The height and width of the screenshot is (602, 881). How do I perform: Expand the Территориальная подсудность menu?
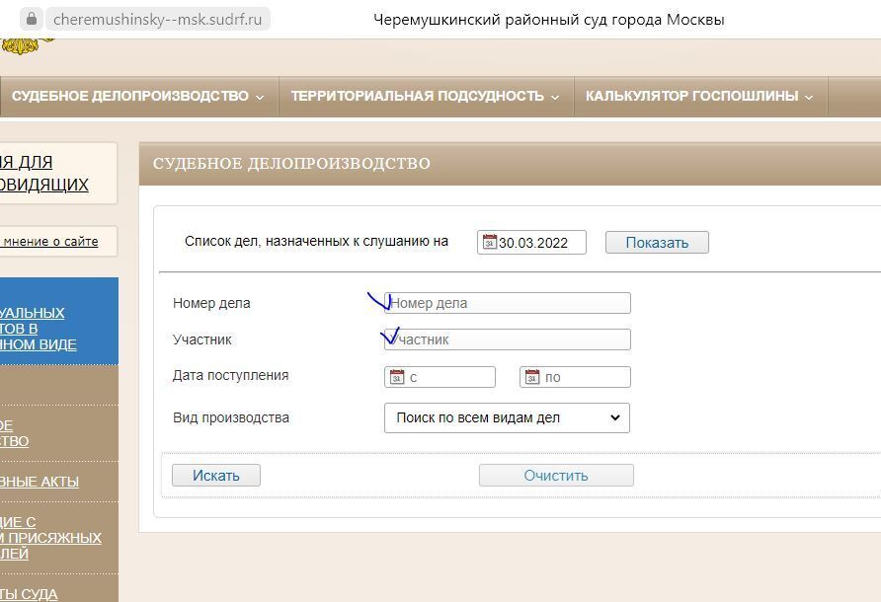click(x=425, y=96)
